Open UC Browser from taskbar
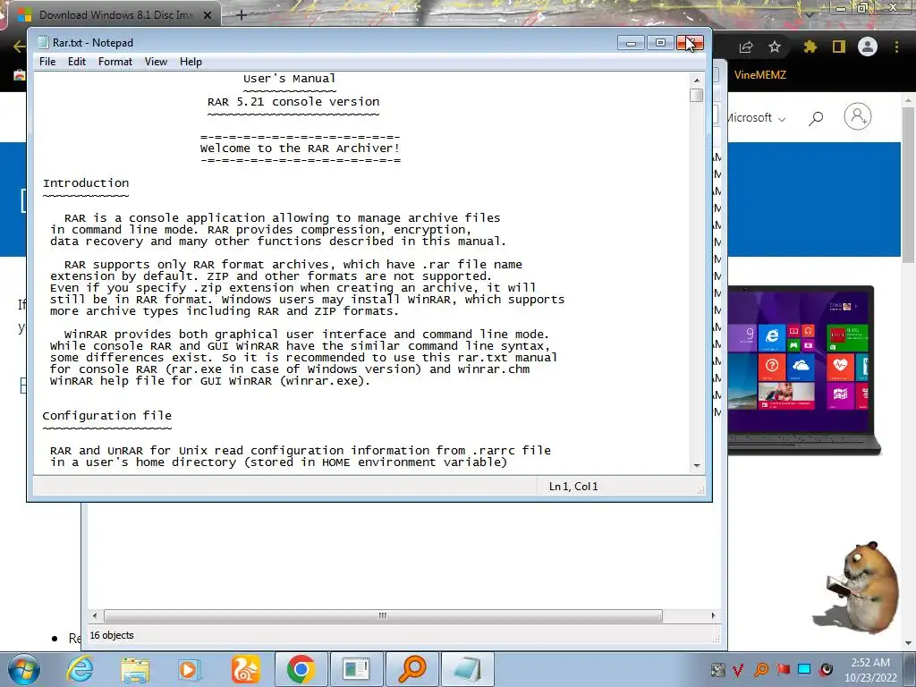 point(245,670)
